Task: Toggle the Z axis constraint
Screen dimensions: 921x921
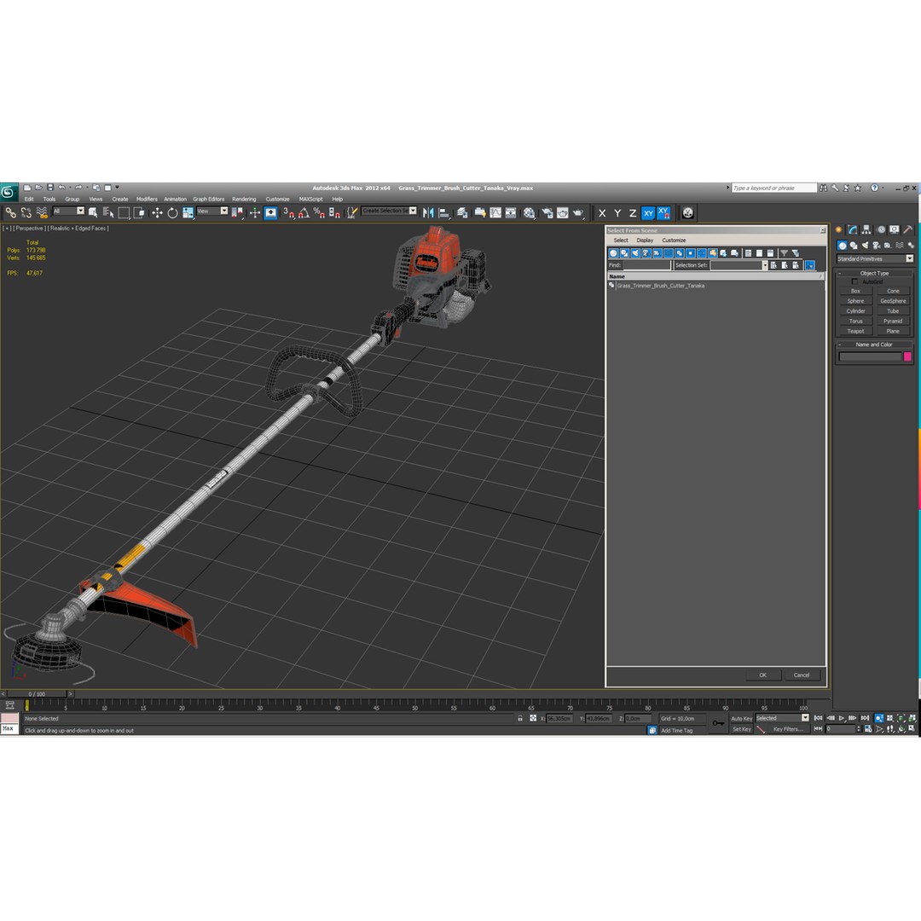Action: 633,213
